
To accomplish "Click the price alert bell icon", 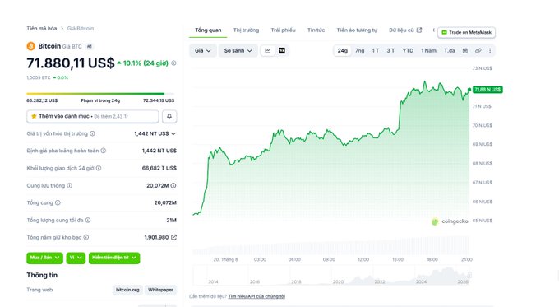I will (169, 116).
